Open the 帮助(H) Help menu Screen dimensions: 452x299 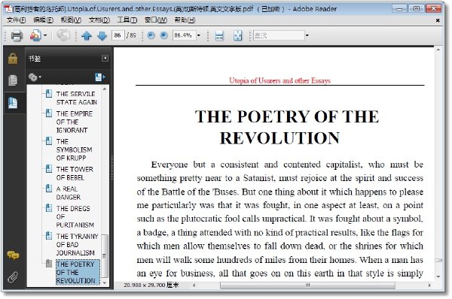[185, 20]
